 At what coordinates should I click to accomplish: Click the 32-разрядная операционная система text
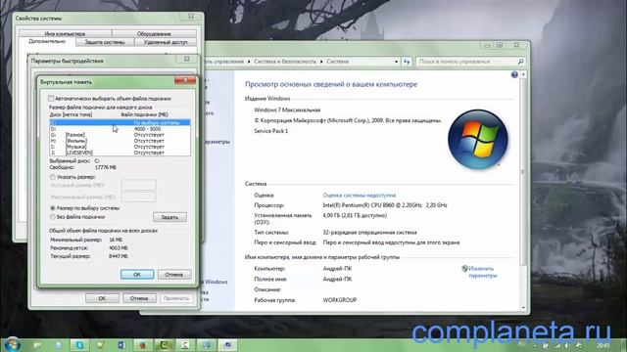[x=370, y=233]
